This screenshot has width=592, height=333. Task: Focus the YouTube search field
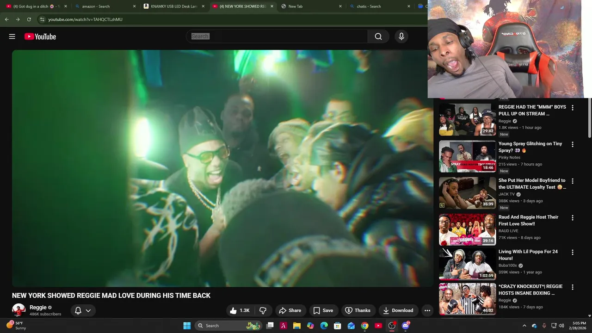(277, 37)
